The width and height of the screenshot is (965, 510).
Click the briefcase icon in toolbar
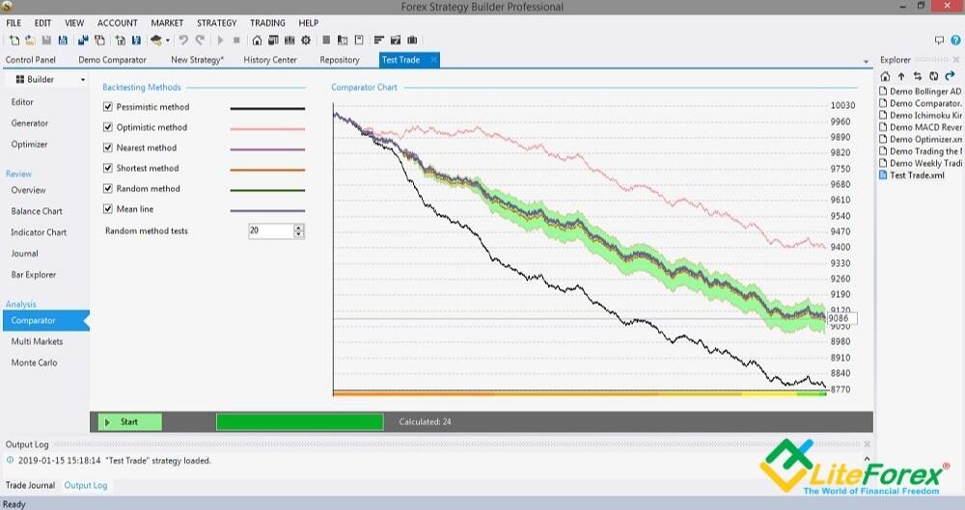[x=412, y=40]
